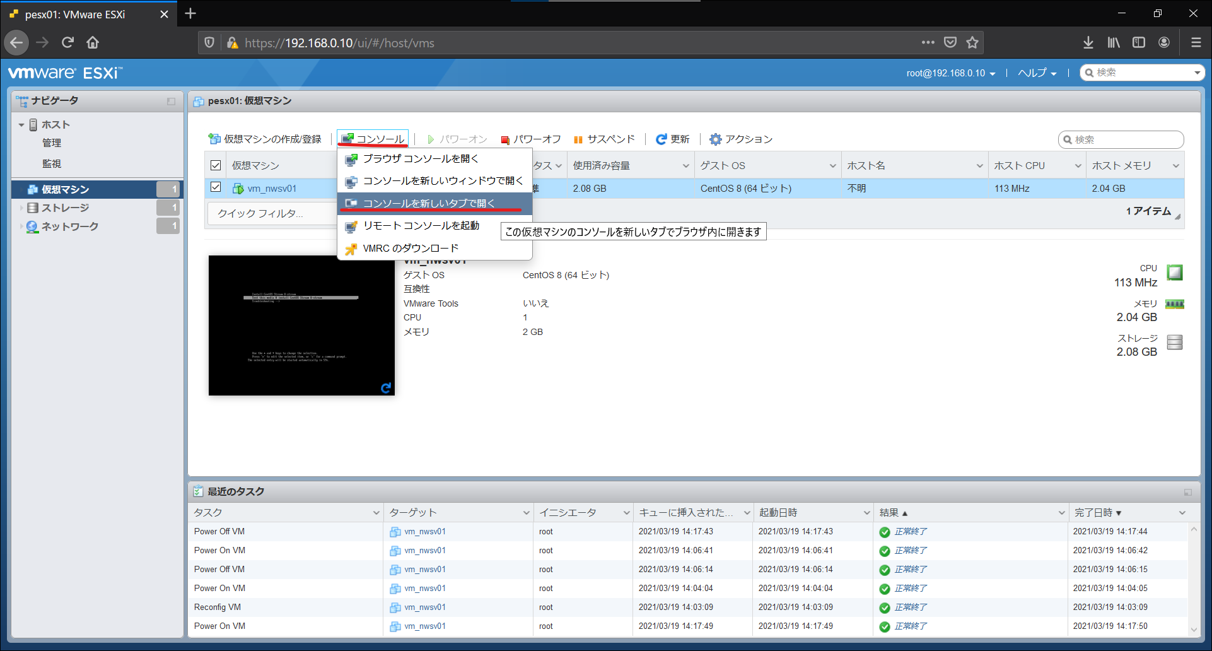Click パワーオフ toolbar button
The width and height of the screenshot is (1212, 651).
531,139
